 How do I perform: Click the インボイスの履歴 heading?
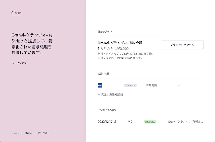click(x=107, y=110)
